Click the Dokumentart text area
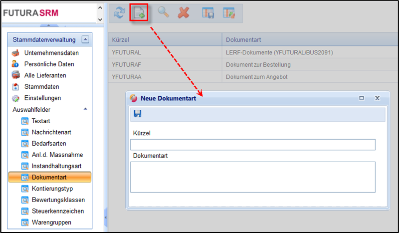399x233 pixels. coord(252,177)
